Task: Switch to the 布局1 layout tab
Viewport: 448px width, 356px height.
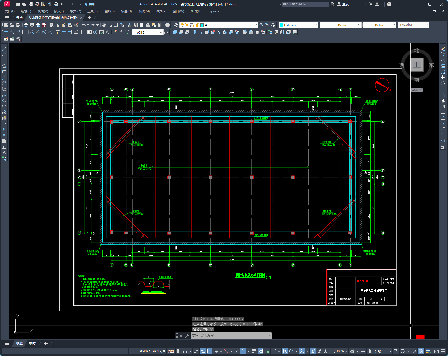Action: (x=33, y=343)
